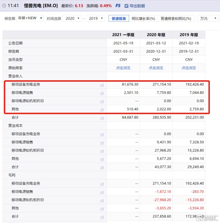The width and height of the screenshot is (220, 223).
Task: Open 点击浏览 link for 2020 年报
Action: tap(156, 68)
